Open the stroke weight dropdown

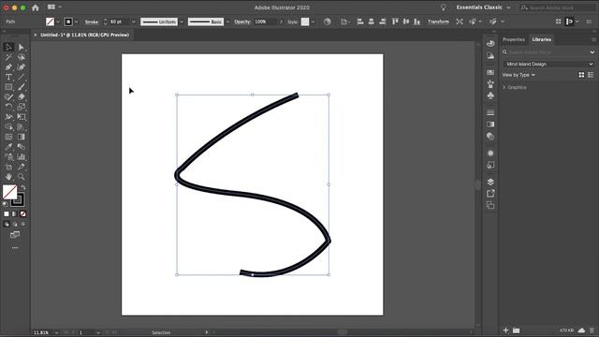(133, 22)
